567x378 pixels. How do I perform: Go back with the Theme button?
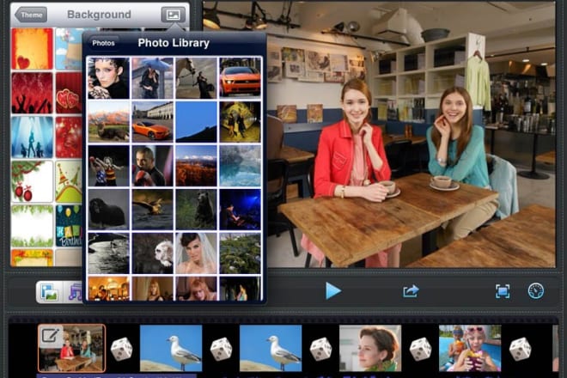click(32, 15)
